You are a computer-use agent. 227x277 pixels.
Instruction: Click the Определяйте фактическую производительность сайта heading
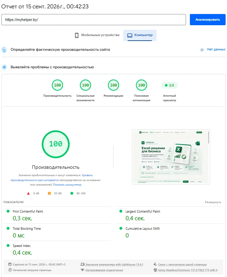[60, 50]
